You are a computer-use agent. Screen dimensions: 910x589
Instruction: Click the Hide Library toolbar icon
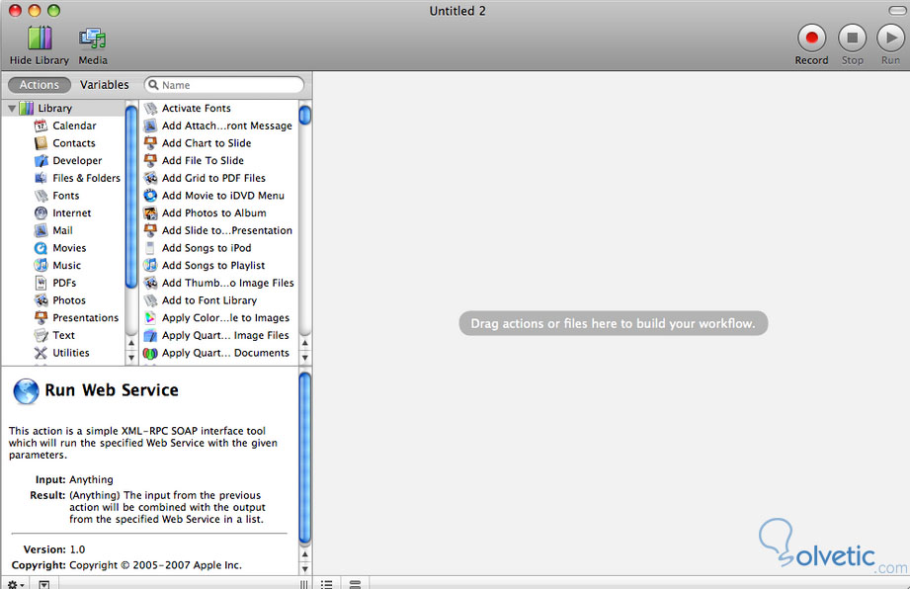point(40,38)
